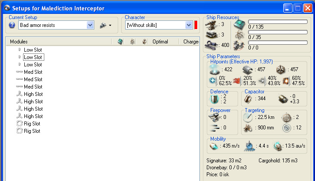Viewport: 315px width, 181px height.
Task: Click the thermal resistance flame icon
Action: pyautogui.click(x=237, y=81)
